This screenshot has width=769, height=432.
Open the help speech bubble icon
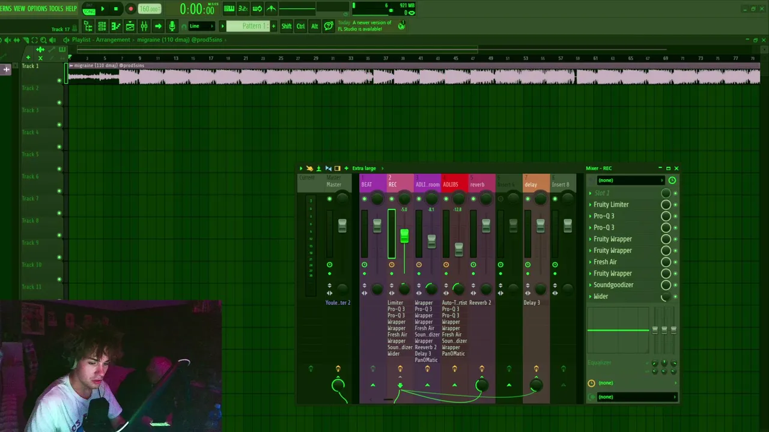[x=329, y=26]
